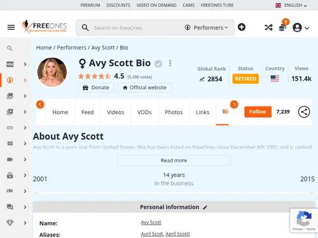Screen dimensions: 318x238
Task: Expand the sidebar forum chat chevron
Action: [25, 207]
